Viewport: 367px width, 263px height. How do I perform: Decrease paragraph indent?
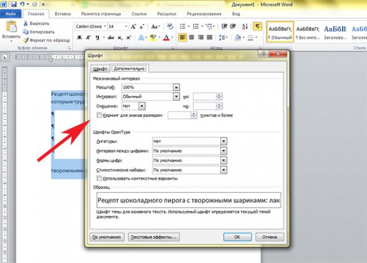(x=224, y=27)
